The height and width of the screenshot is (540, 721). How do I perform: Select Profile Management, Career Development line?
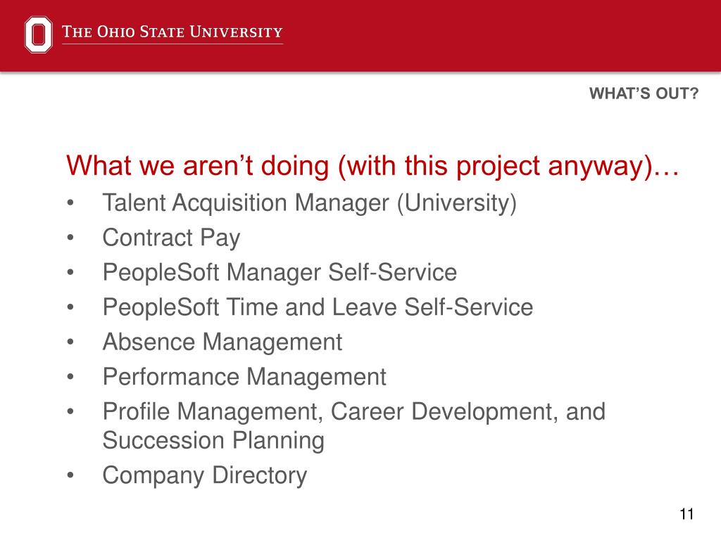click(x=354, y=411)
